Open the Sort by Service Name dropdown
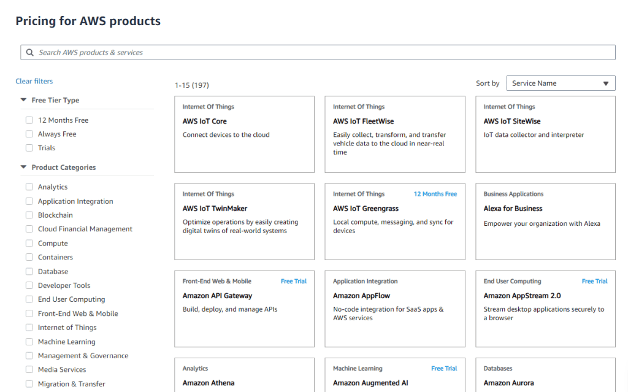This screenshot has height=392, width=628. [561, 83]
